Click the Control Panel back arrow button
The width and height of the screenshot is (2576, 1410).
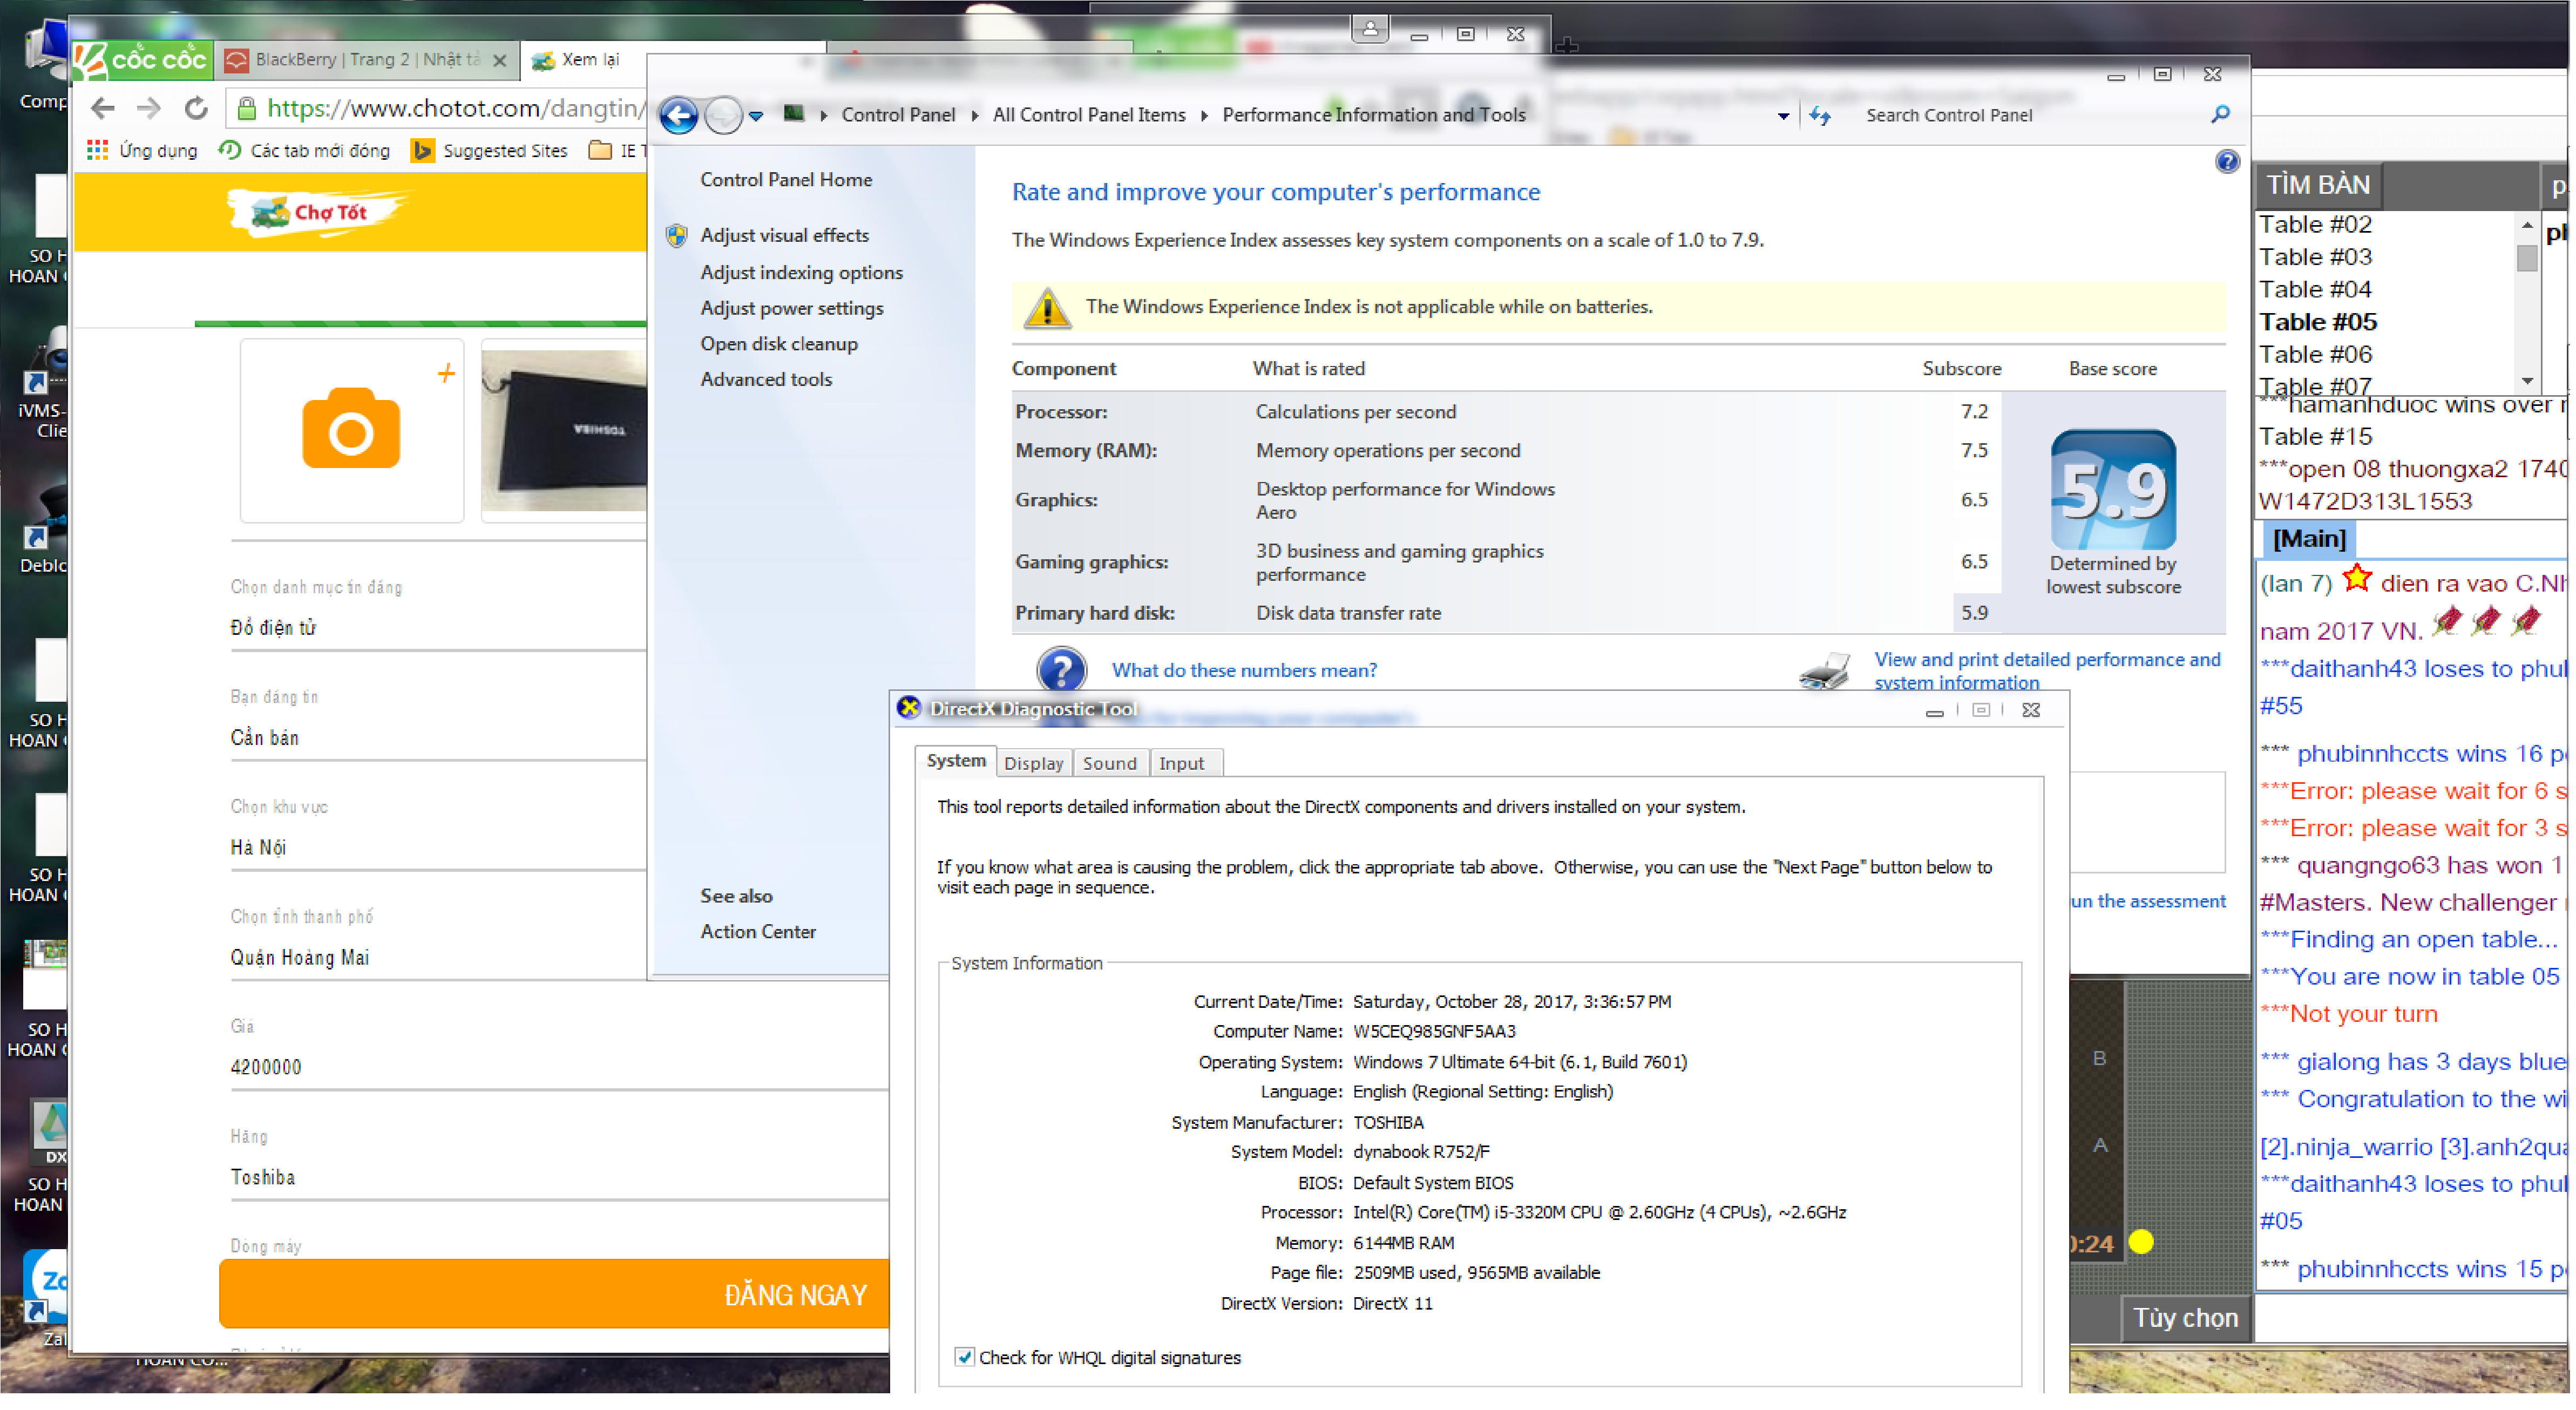(x=679, y=115)
